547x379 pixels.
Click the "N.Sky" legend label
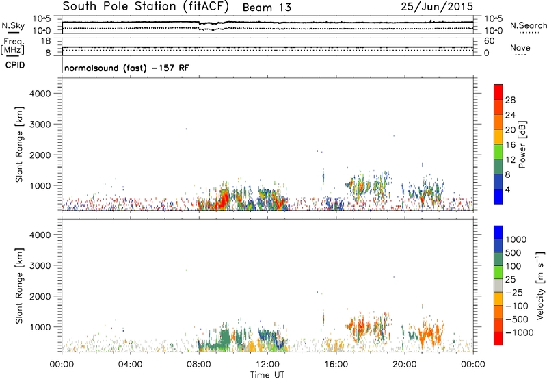[13, 25]
